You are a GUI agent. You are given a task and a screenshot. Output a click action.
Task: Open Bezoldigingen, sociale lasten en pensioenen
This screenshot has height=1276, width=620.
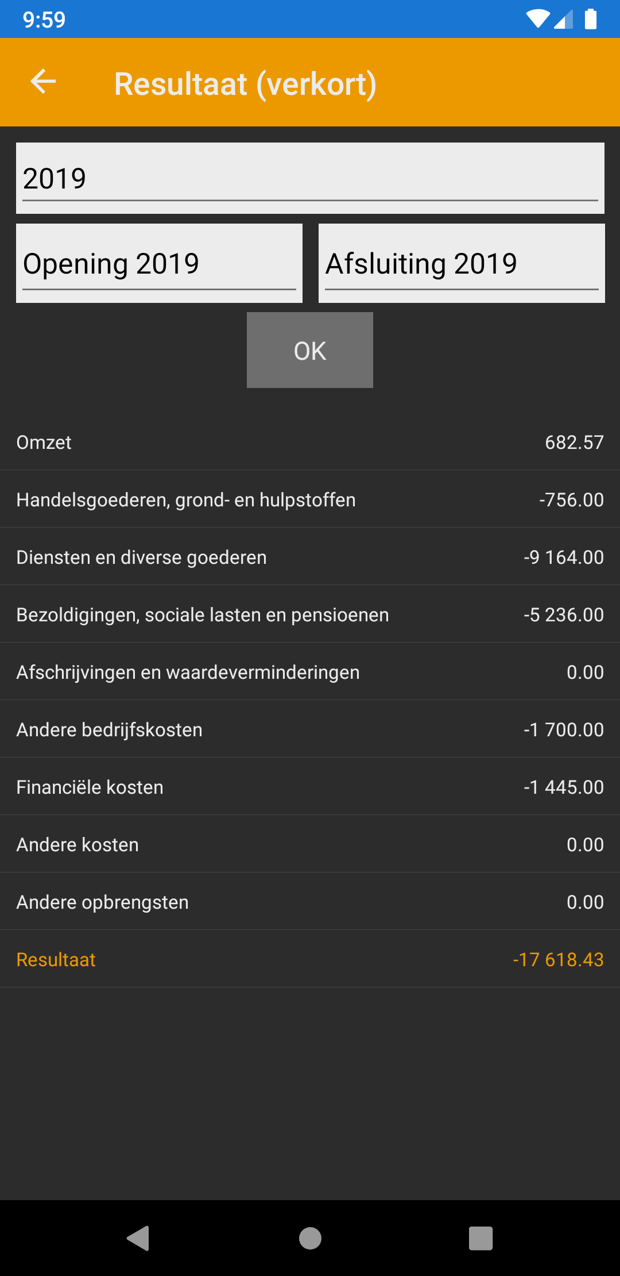coord(310,614)
